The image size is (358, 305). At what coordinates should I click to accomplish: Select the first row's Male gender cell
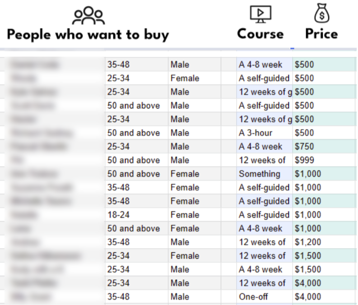pyautogui.click(x=195, y=65)
